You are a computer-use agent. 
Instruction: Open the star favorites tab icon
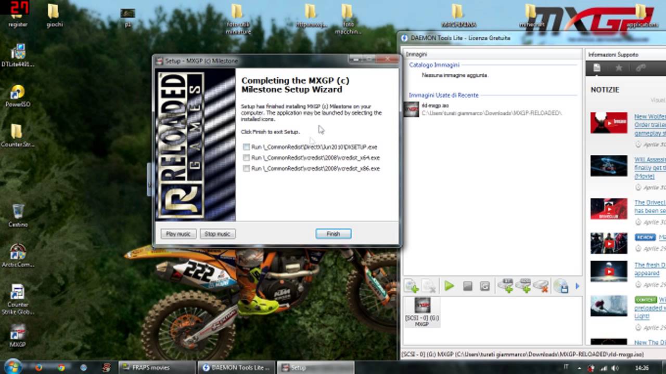619,68
